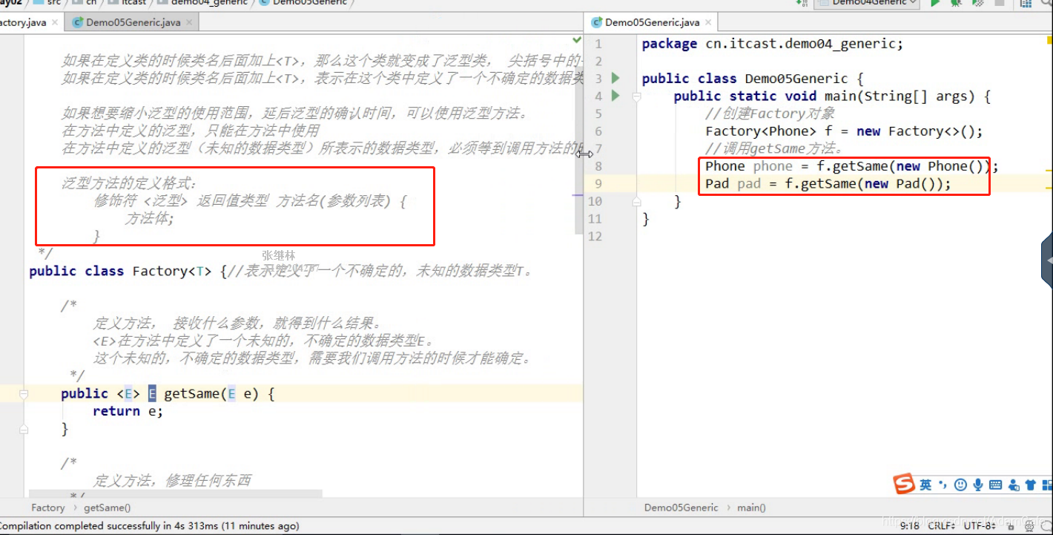
Task: Run with coverage icon in toolbar
Action: click(977, 4)
